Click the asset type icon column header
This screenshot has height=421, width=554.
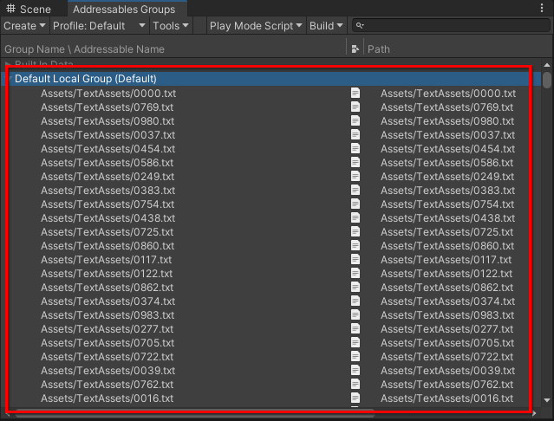pos(355,49)
